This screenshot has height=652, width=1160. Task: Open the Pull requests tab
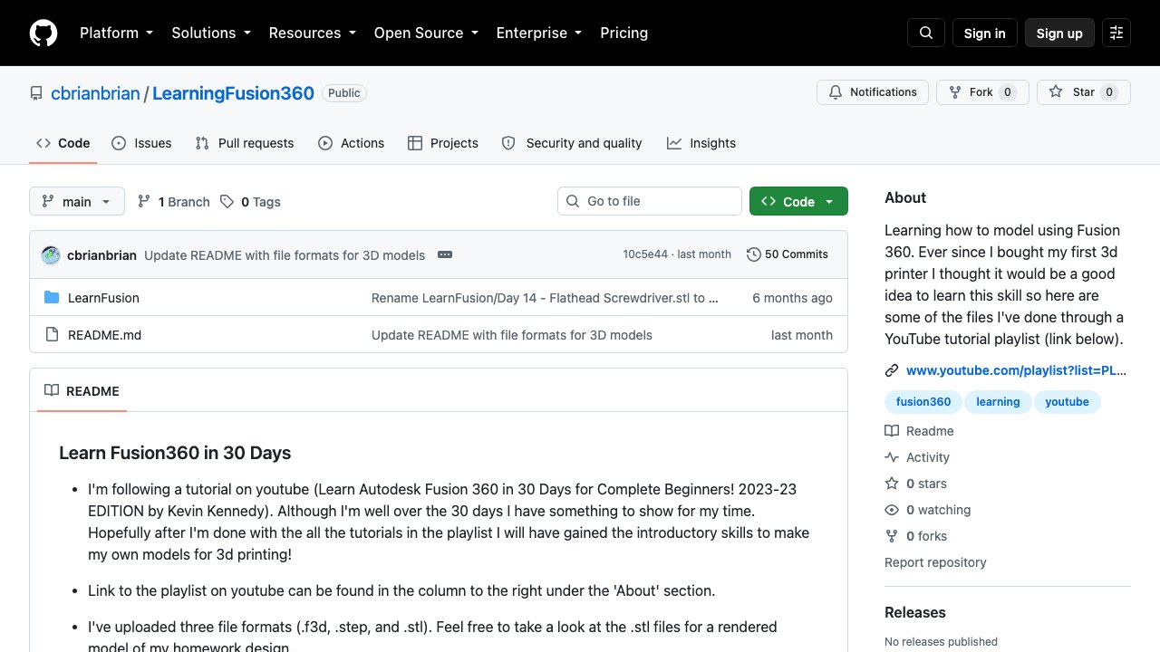click(x=245, y=143)
